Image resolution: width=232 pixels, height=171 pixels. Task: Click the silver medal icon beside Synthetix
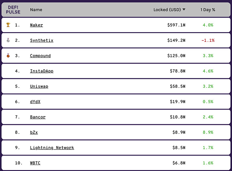pos(8,40)
